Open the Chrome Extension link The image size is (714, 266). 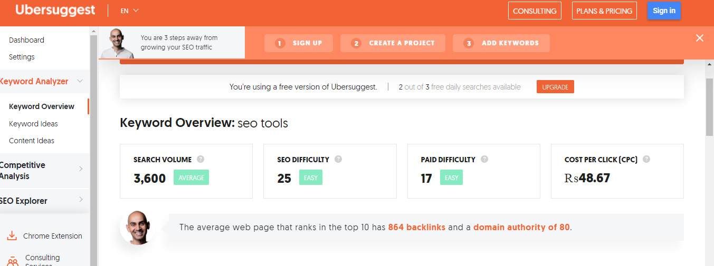pos(53,236)
